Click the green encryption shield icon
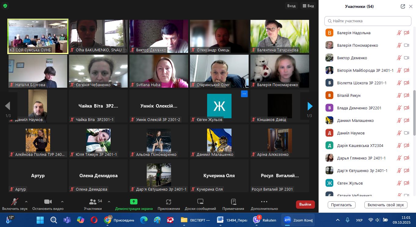 (x=5, y=6)
